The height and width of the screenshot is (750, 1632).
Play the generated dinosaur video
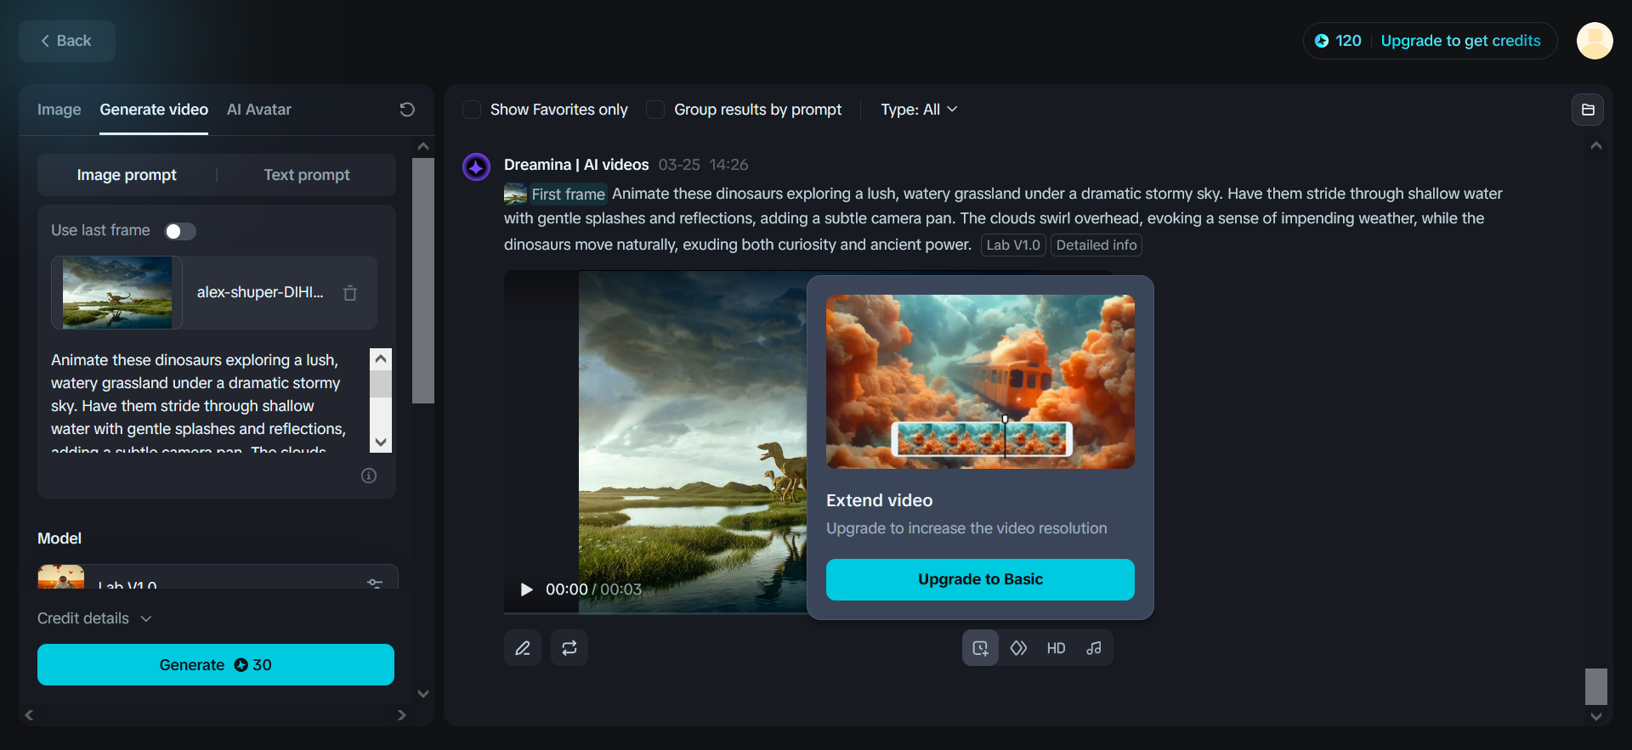click(x=527, y=589)
